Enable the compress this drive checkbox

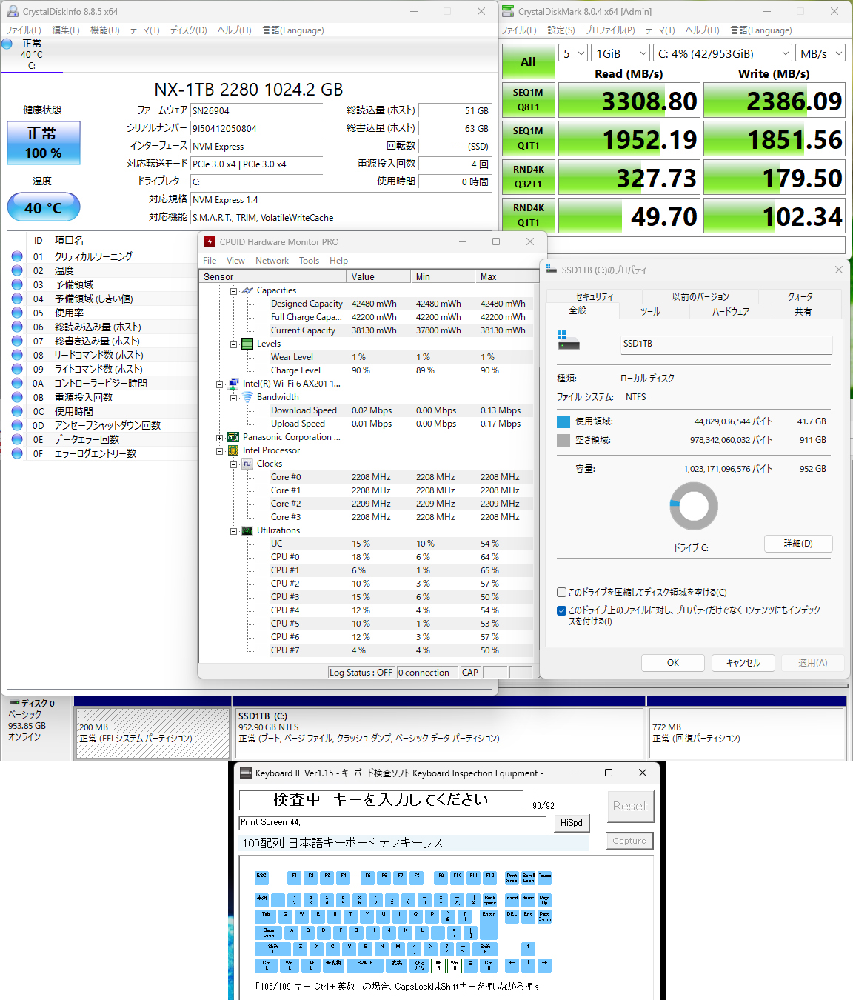pos(562,593)
